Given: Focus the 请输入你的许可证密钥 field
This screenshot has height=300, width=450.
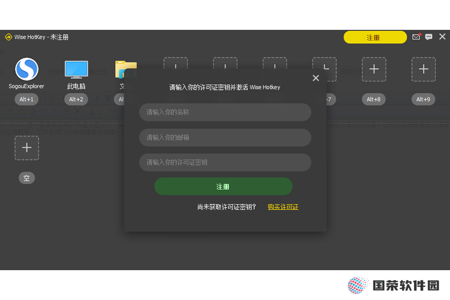Looking at the screenshot, I should coord(226,163).
